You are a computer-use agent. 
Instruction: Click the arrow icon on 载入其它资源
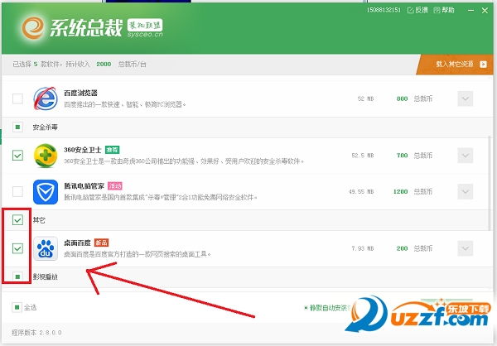(483, 65)
